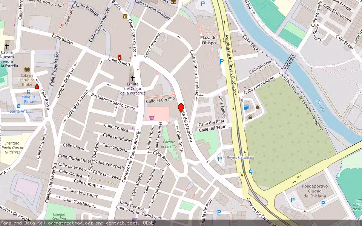Viewport: 362px width, 226px height.
Task: Click the shopping cart icon near Calle El Cerrillo
Action: [152, 118]
